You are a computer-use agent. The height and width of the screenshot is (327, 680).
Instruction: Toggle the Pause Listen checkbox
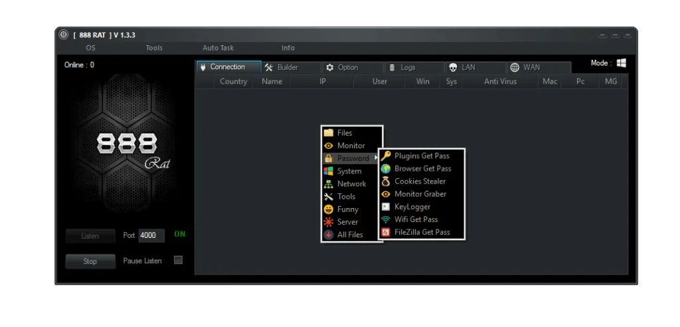coord(178,261)
